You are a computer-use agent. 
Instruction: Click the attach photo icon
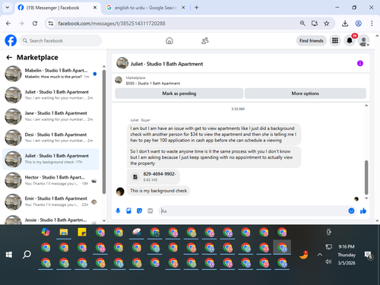pyautogui.click(x=128, y=211)
